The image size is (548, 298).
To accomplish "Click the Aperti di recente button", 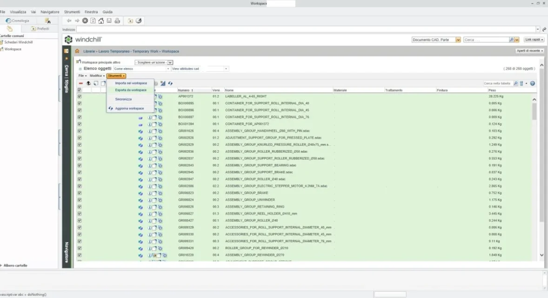I will click(x=529, y=51).
